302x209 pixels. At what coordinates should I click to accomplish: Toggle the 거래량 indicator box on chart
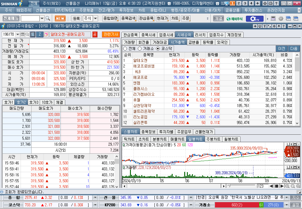(124, 167)
